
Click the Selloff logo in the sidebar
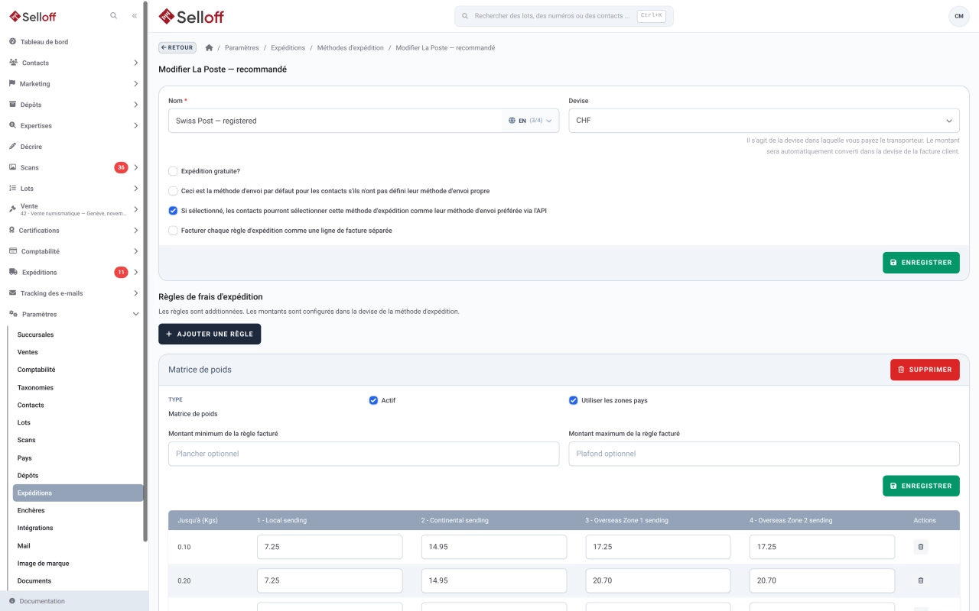pos(33,16)
